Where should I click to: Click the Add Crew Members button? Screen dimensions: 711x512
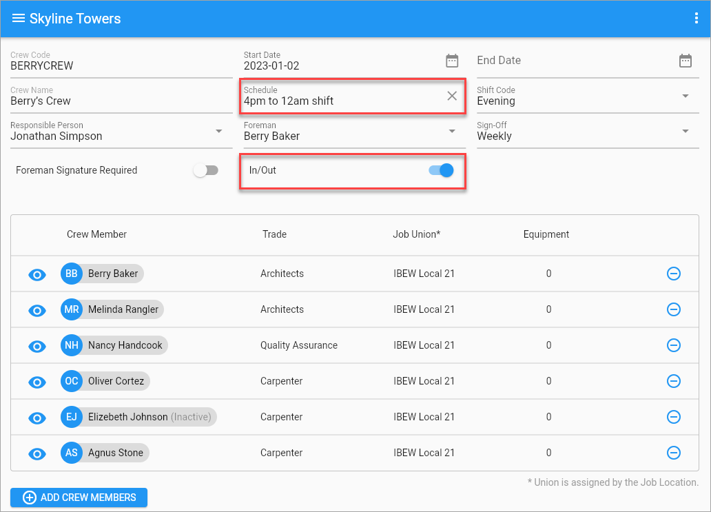coord(79,498)
